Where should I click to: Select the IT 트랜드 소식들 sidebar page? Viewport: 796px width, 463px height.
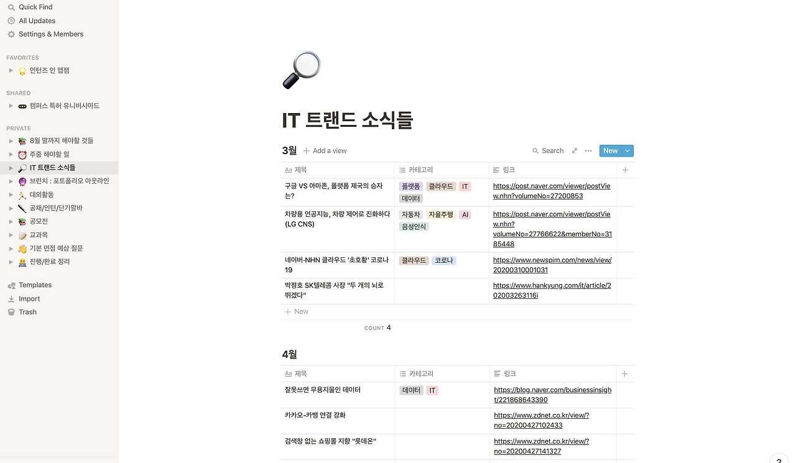pos(52,167)
